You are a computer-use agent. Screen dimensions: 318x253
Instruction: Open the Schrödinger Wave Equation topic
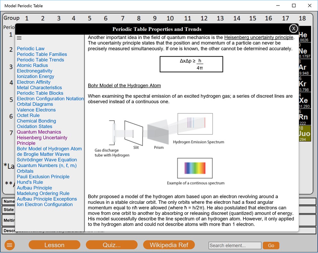click(47, 160)
